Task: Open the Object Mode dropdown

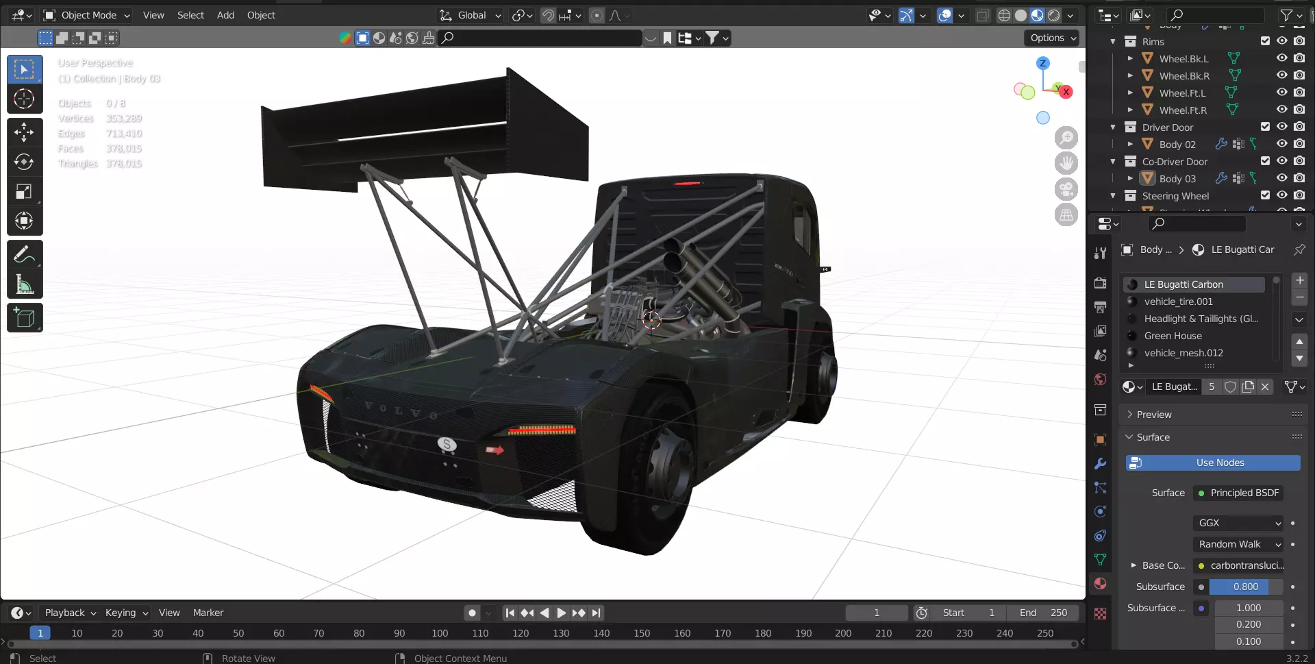Action: point(86,15)
